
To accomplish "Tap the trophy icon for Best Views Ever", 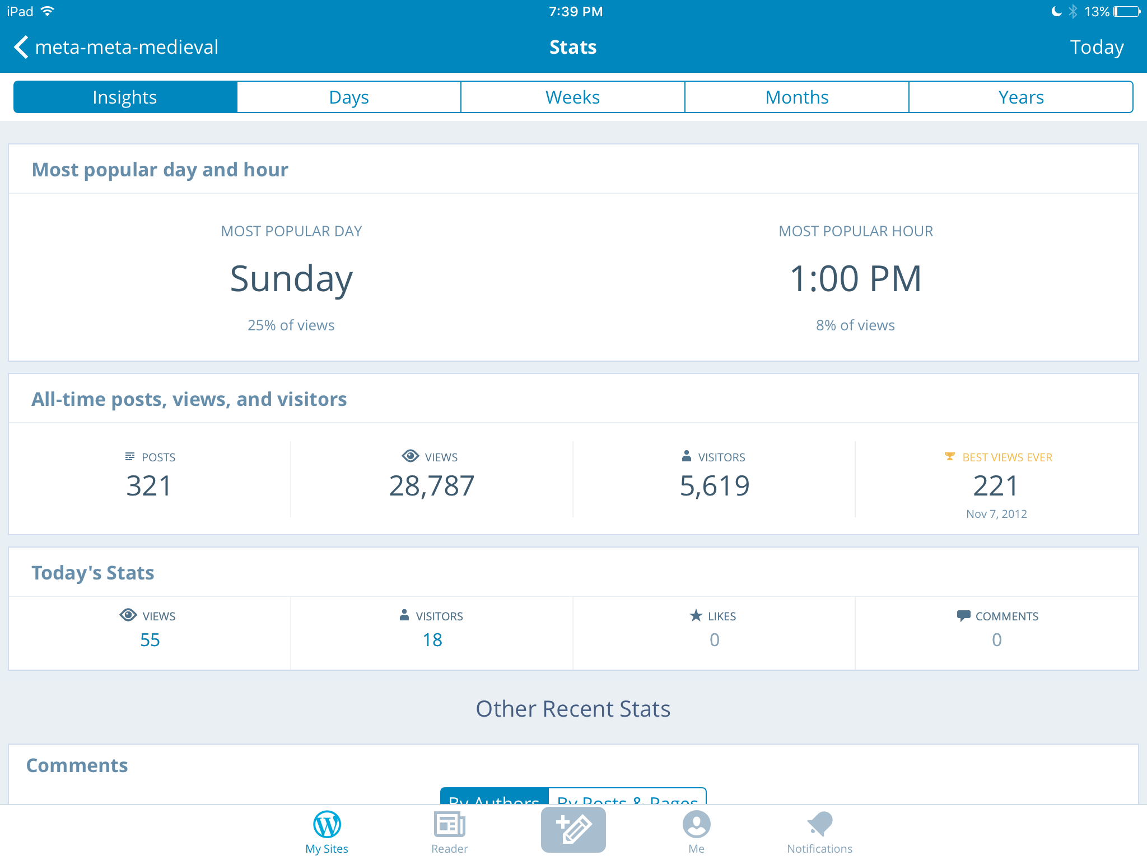I will tap(949, 457).
